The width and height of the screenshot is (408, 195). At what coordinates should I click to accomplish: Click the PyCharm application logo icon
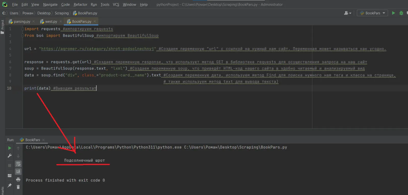[5, 4]
